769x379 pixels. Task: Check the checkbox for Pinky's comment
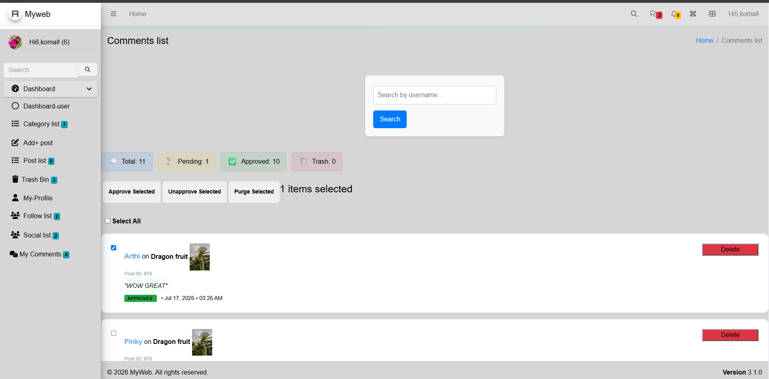(x=114, y=333)
